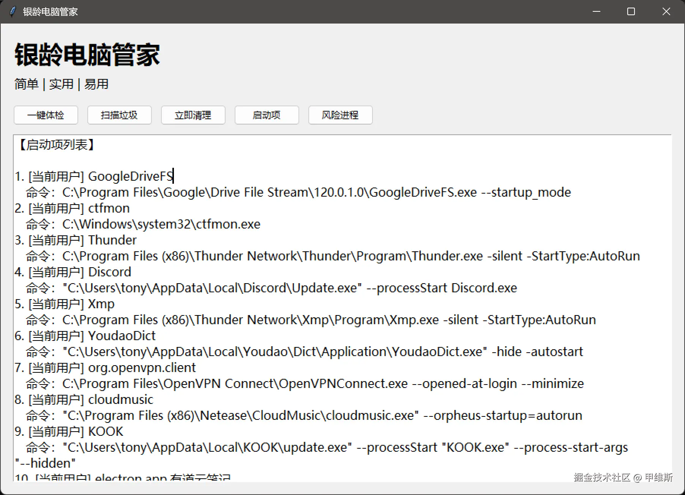The image size is (685, 495).
Task: Select the GoogleDriveFS startup entry line
Action: click(x=94, y=177)
